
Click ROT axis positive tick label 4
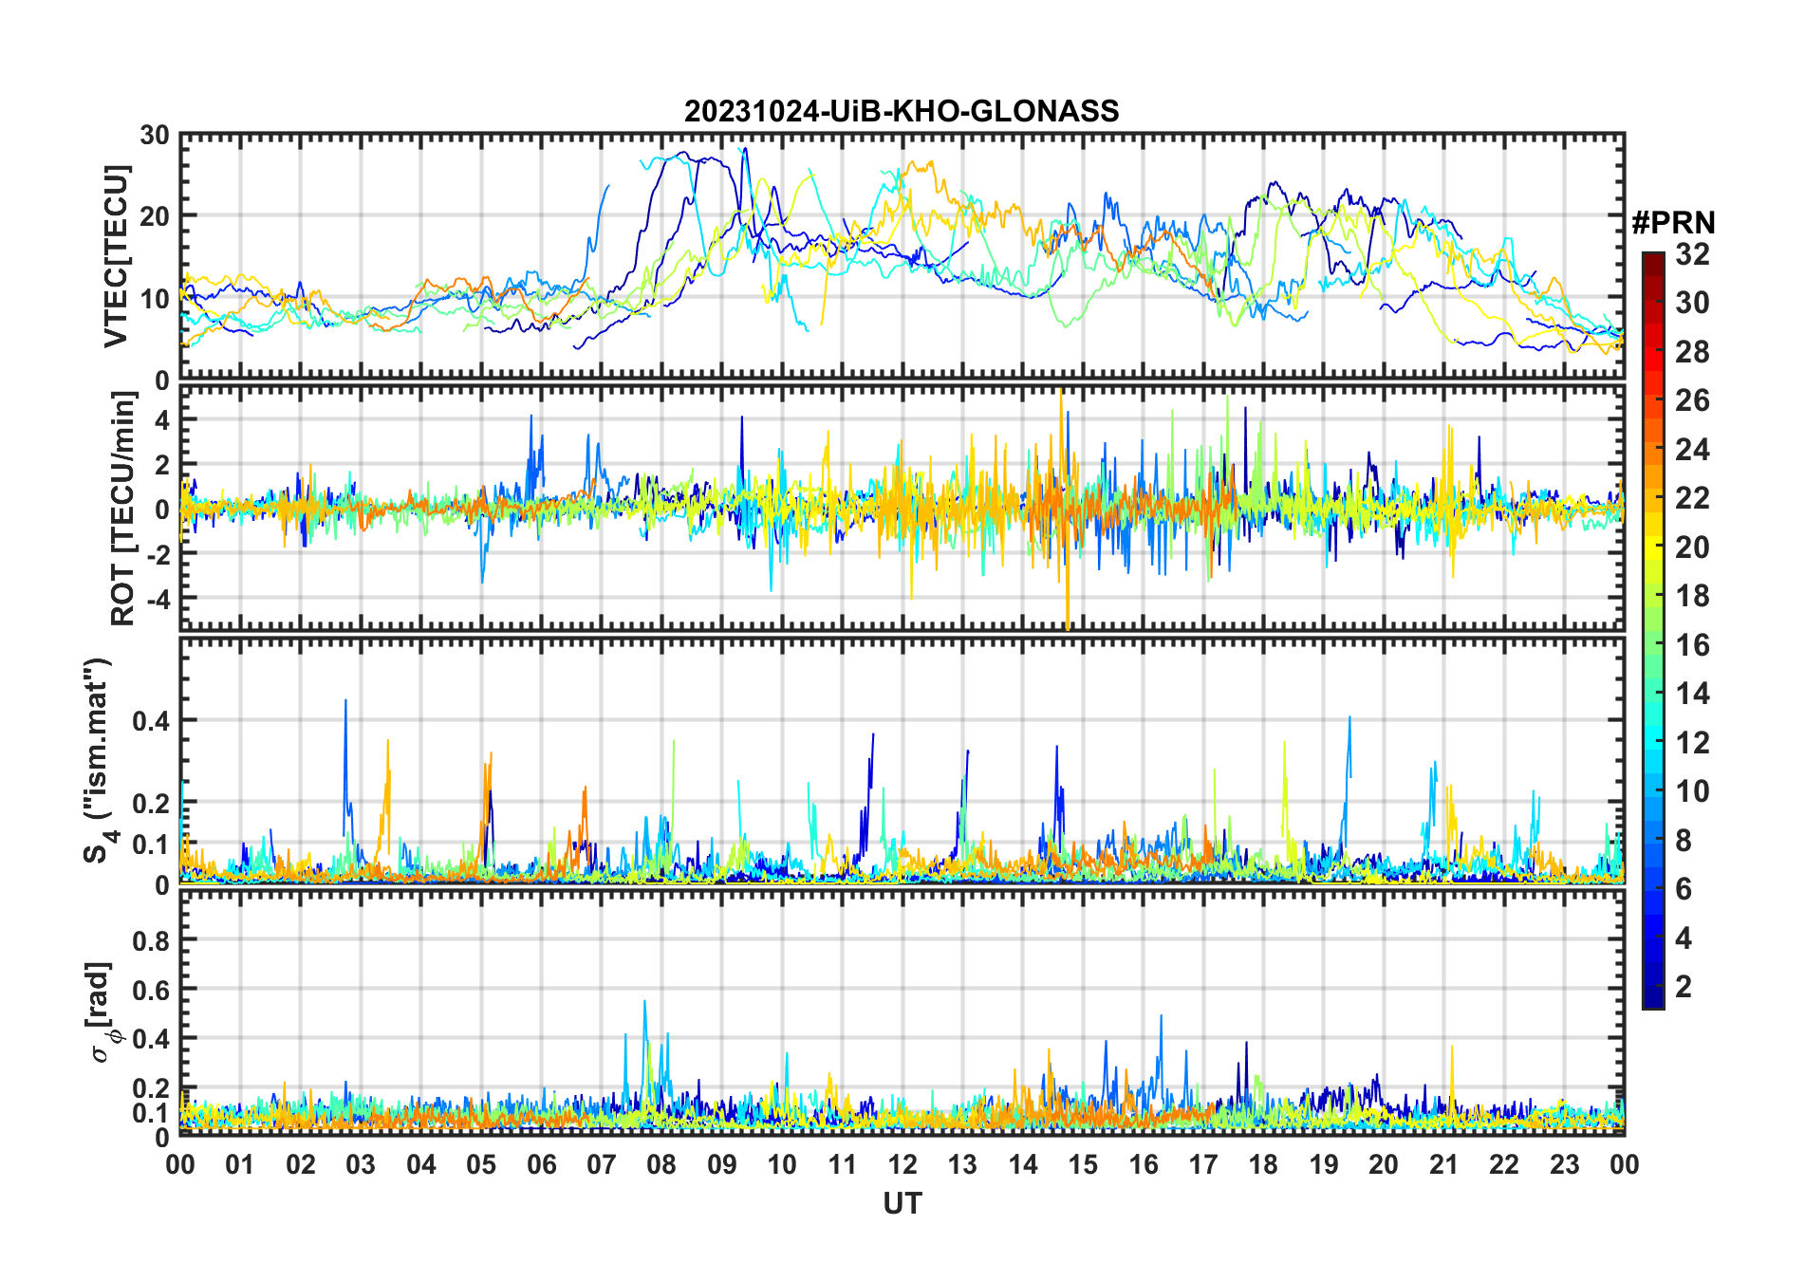click(162, 419)
